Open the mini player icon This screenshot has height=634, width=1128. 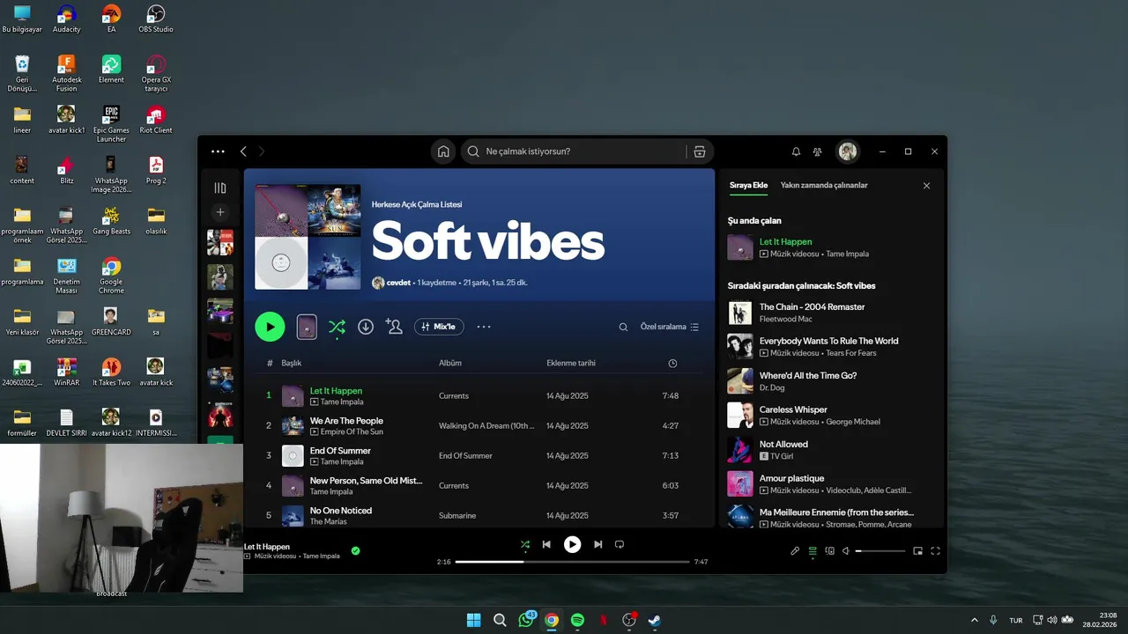[918, 551]
